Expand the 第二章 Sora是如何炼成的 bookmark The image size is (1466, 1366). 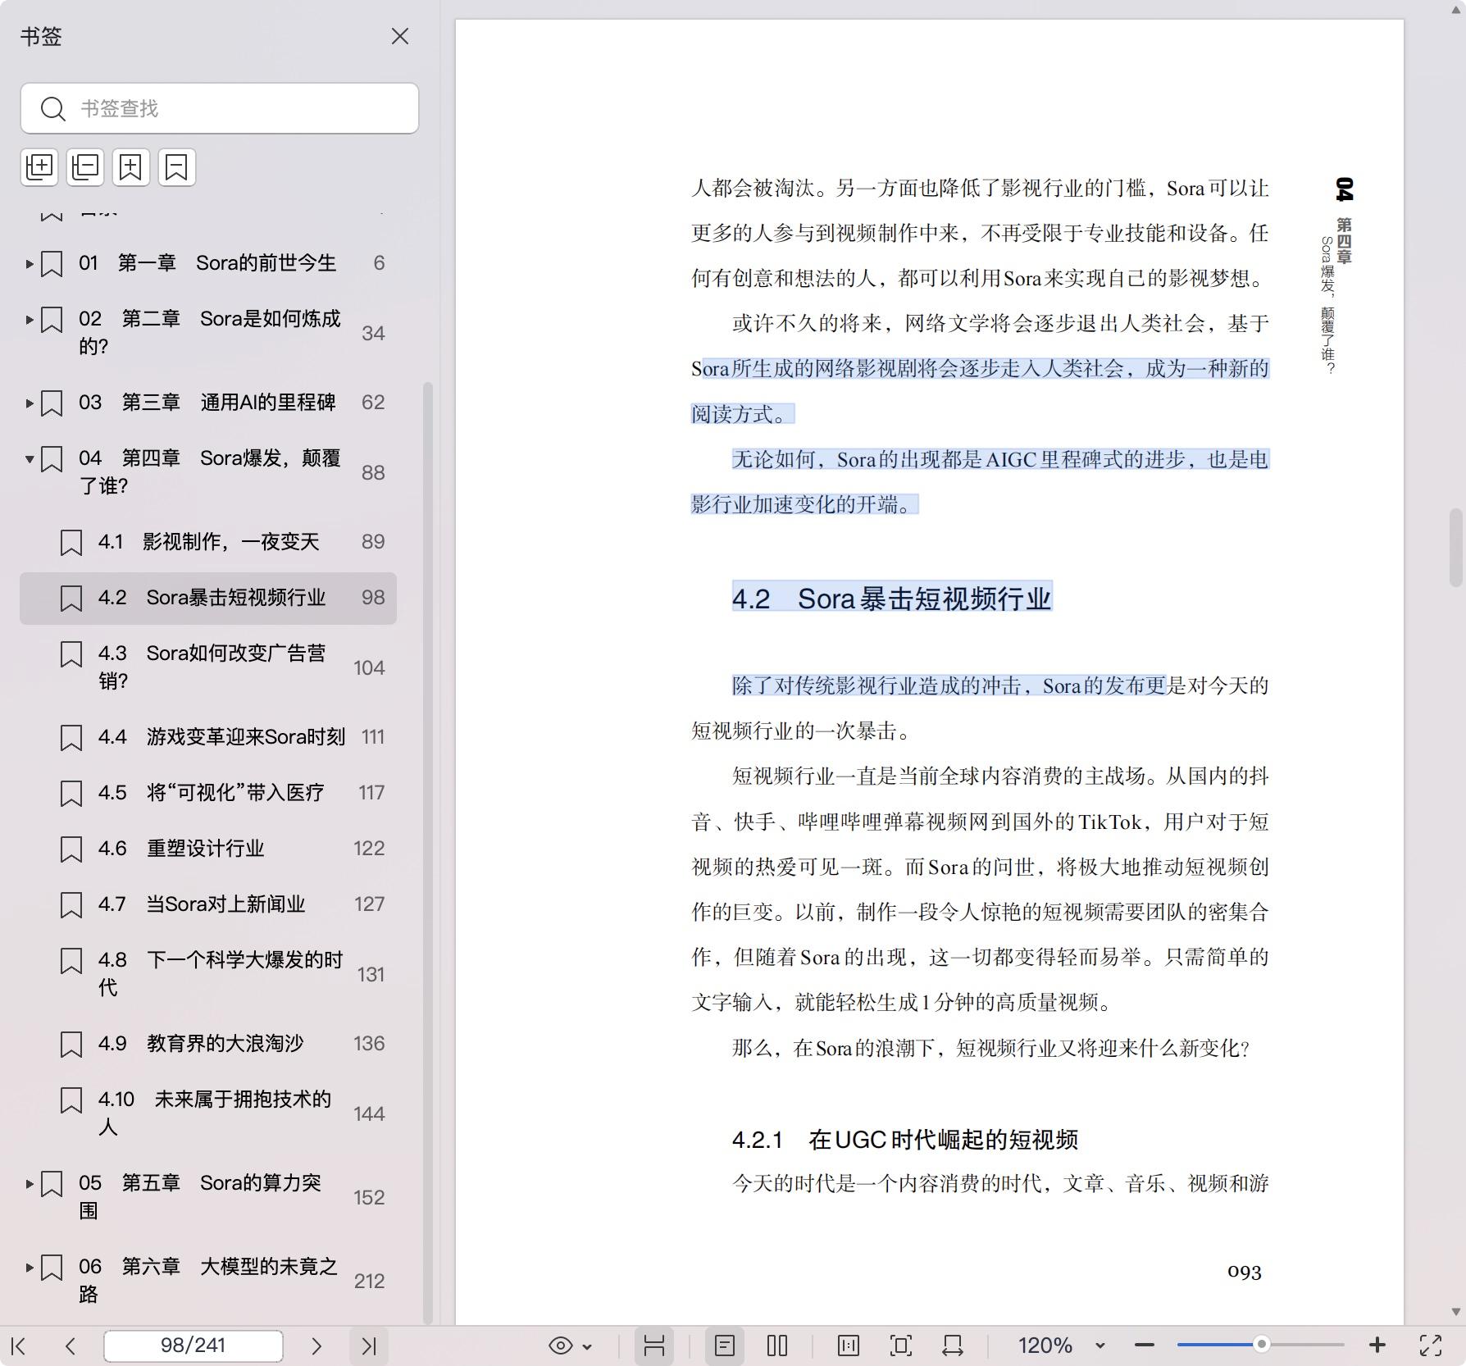point(30,320)
